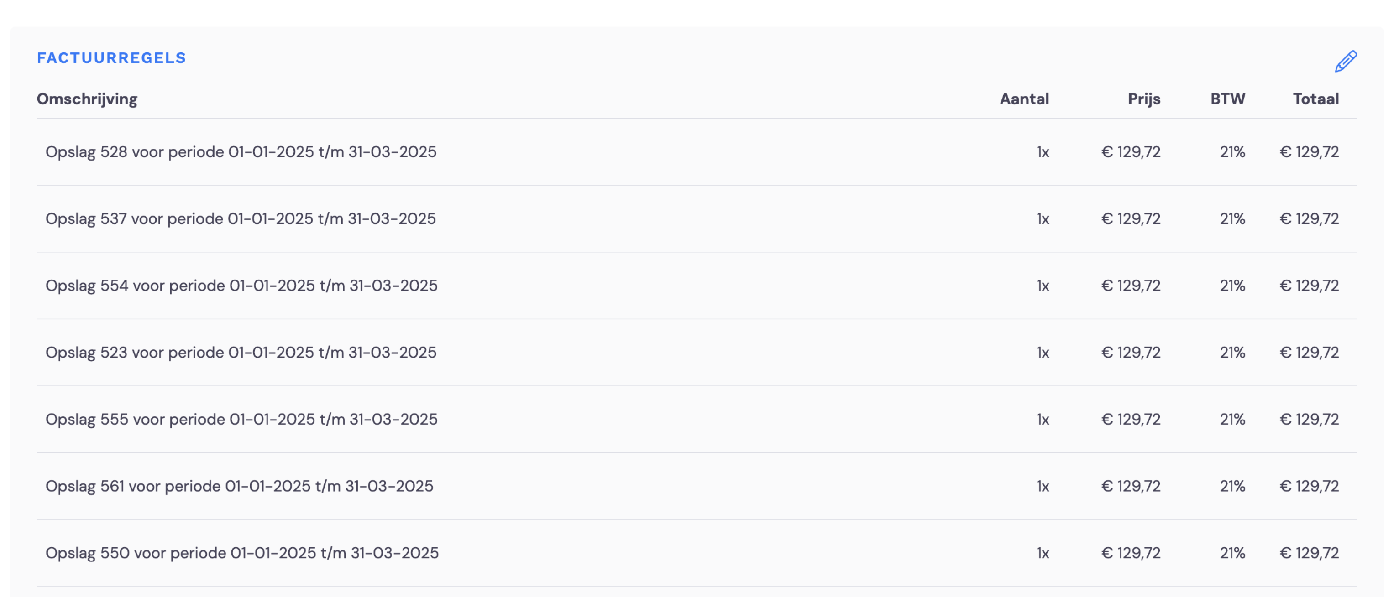
Task: Select the Opslag 554 invoice line description
Action: point(241,286)
